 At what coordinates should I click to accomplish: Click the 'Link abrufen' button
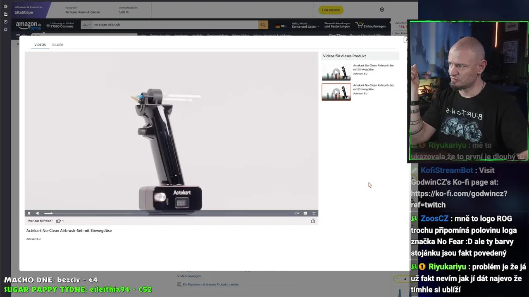click(x=331, y=10)
